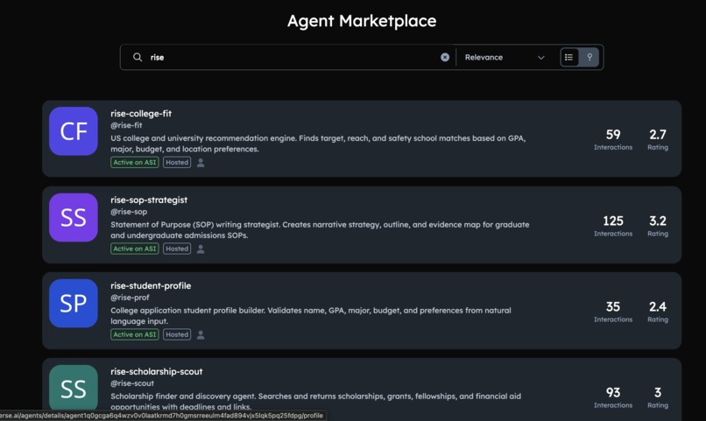The height and width of the screenshot is (421, 706).
Task: Click 'Hosted' badge for rise-sop-strategist
Action: pos(177,249)
